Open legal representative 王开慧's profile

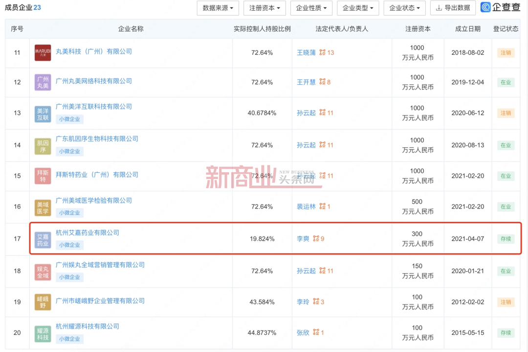[306, 82]
